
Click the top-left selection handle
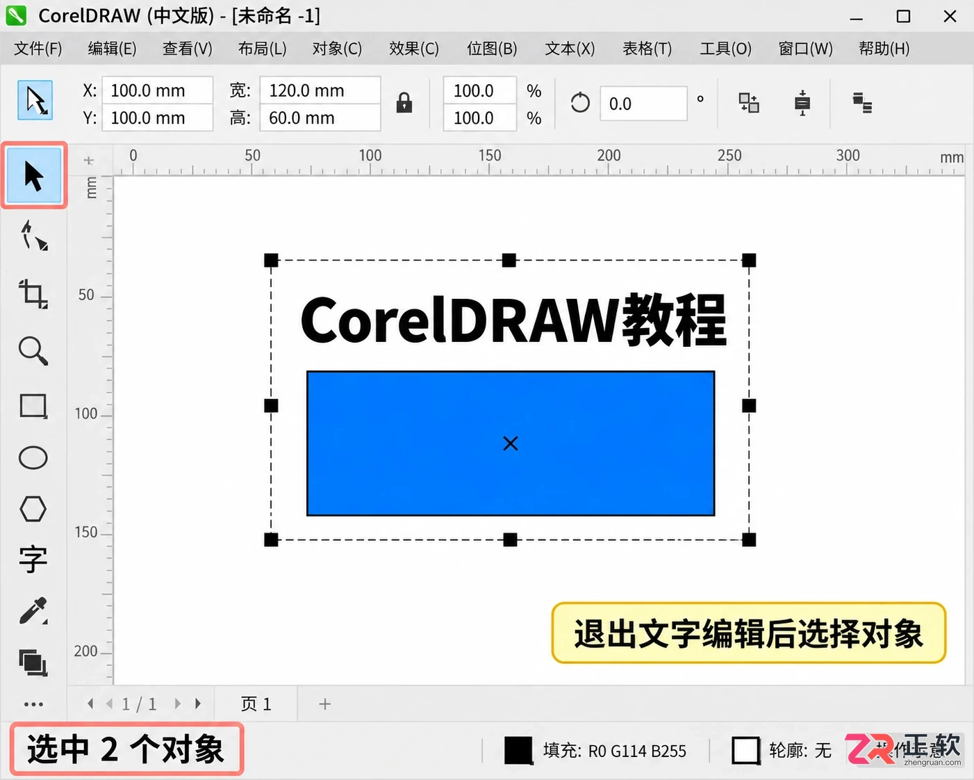pos(271,261)
